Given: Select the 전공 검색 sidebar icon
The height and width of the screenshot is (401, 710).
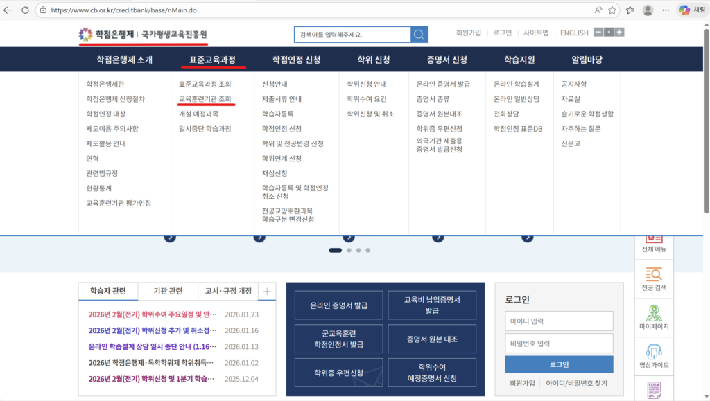Looking at the screenshot, I should coord(652,278).
